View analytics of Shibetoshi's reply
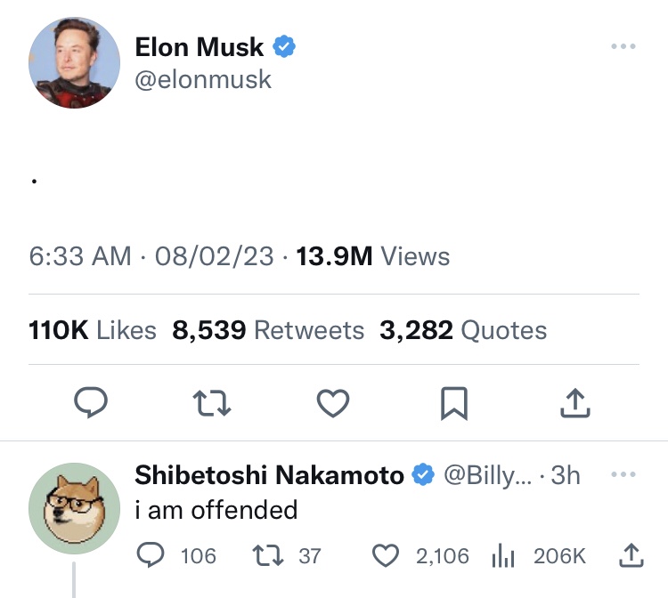The width and height of the screenshot is (668, 598). coord(503,556)
